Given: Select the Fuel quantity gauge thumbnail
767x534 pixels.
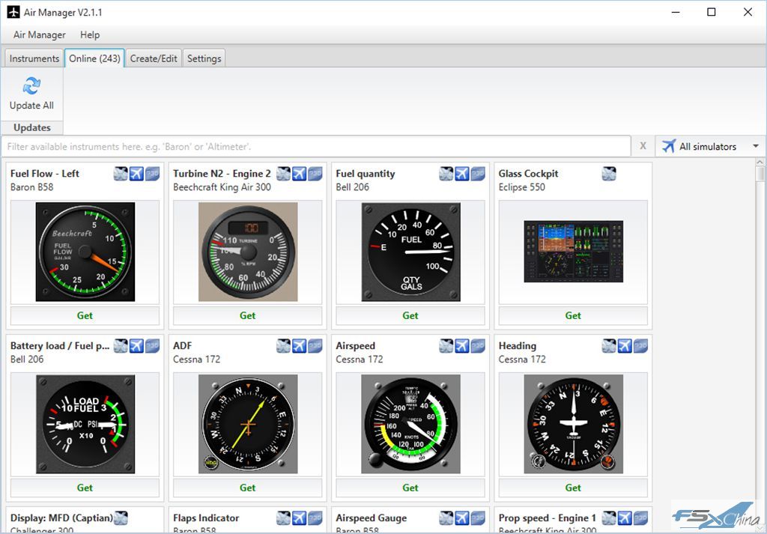Looking at the screenshot, I should (411, 252).
